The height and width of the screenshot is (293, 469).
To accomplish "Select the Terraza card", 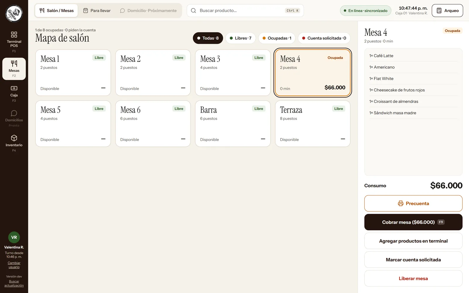I will click(x=313, y=124).
